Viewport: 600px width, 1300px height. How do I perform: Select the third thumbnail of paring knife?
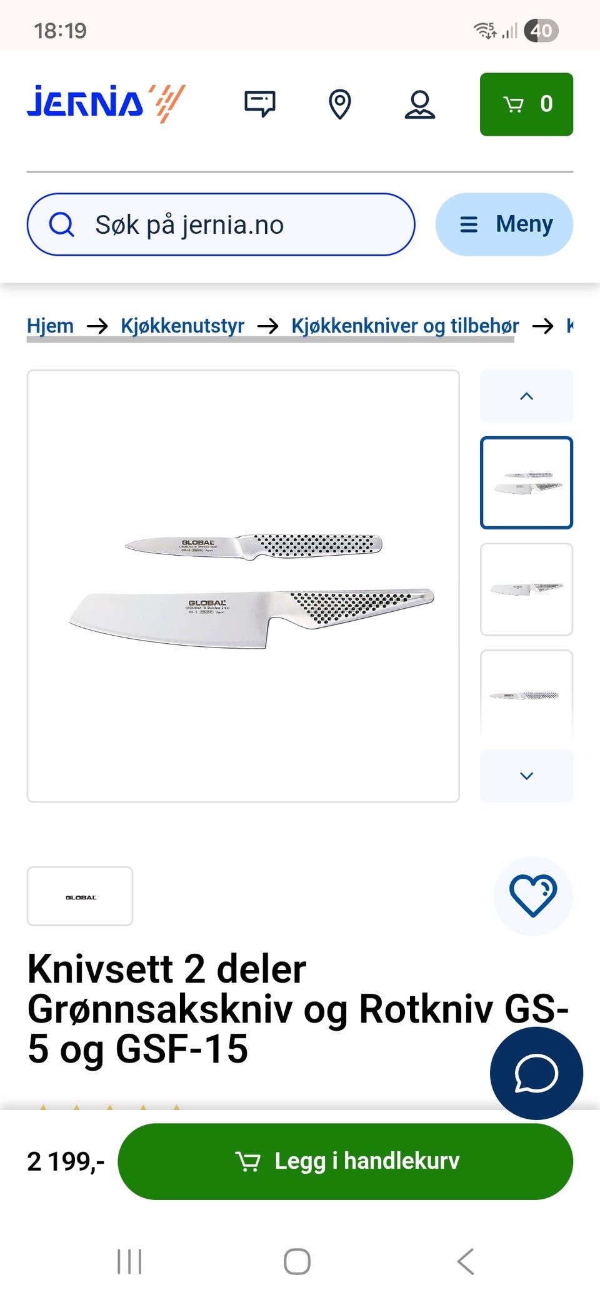point(526,695)
